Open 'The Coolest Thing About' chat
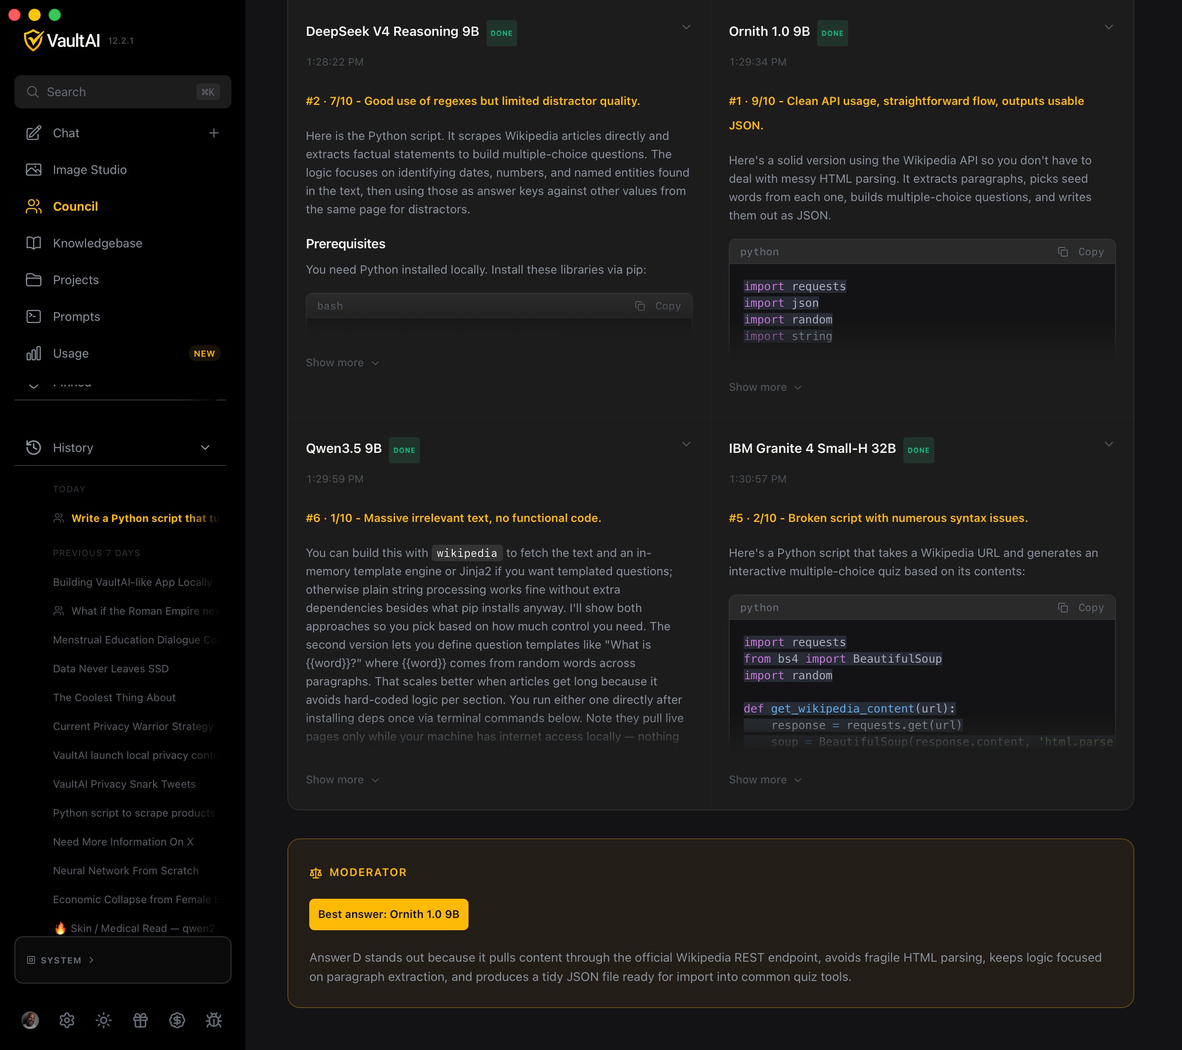Image resolution: width=1182 pixels, height=1050 pixels. 114,698
